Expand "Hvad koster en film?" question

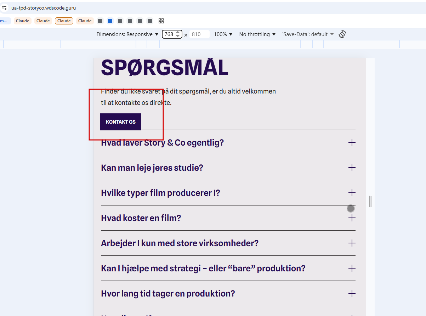click(x=228, y=218)
